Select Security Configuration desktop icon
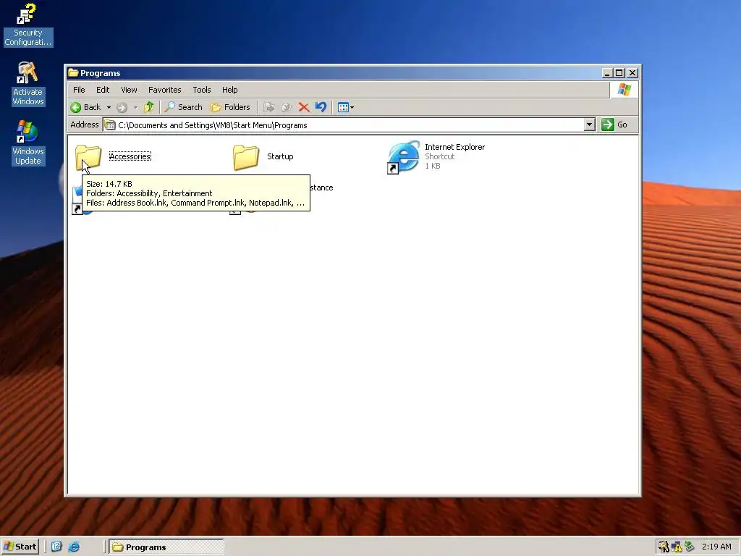741x556 pixels. tap(28, 25)
